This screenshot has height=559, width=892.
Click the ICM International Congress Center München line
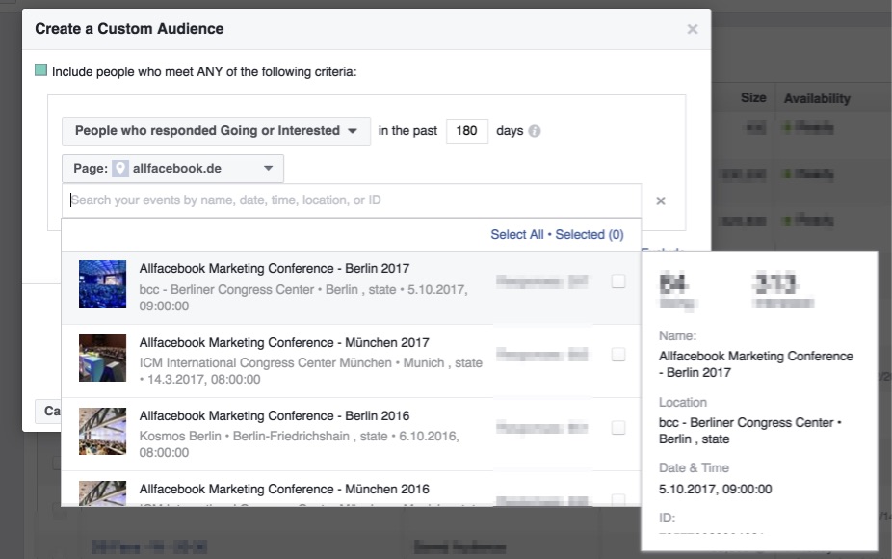point(310,371)
